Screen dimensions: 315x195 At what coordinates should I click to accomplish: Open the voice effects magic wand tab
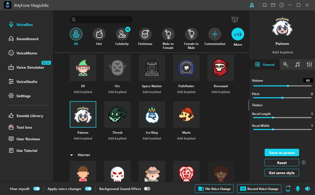tap(286, 64)
